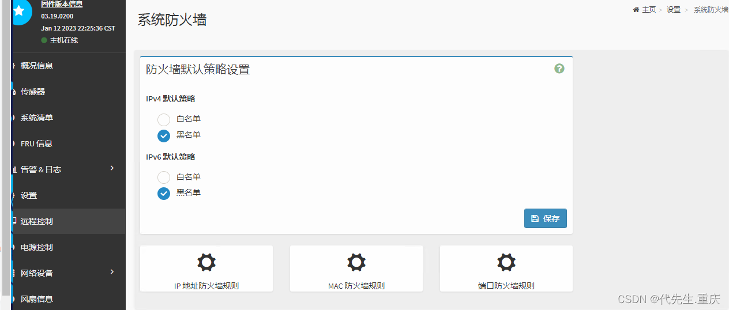Open the MAC 防火墙规则 label
Viewport: 729px width, 310px height.
click(356, 286)
